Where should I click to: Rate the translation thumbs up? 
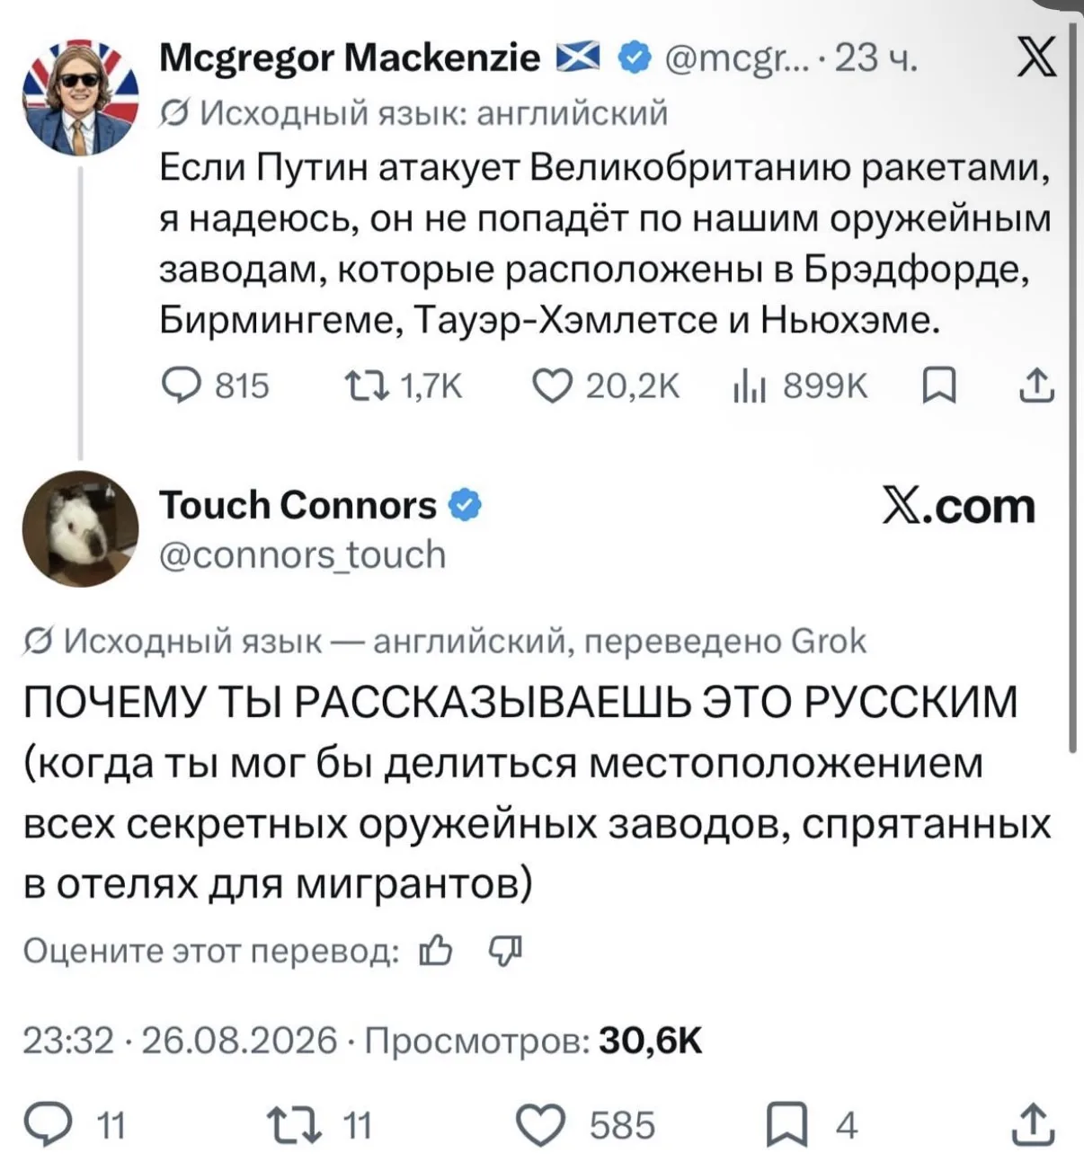point(436,950)
